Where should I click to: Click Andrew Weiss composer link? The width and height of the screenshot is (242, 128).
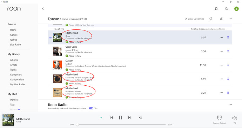(x=90, y=66)
